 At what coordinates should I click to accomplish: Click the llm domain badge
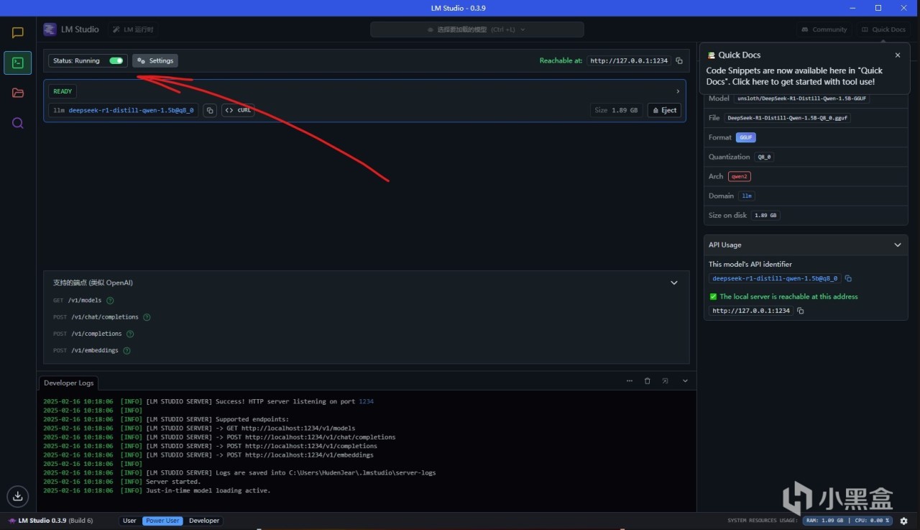click(747, 196)
